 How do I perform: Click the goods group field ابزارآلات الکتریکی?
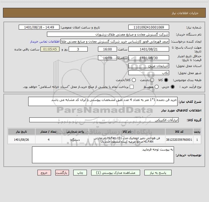(x=104, y=120)
